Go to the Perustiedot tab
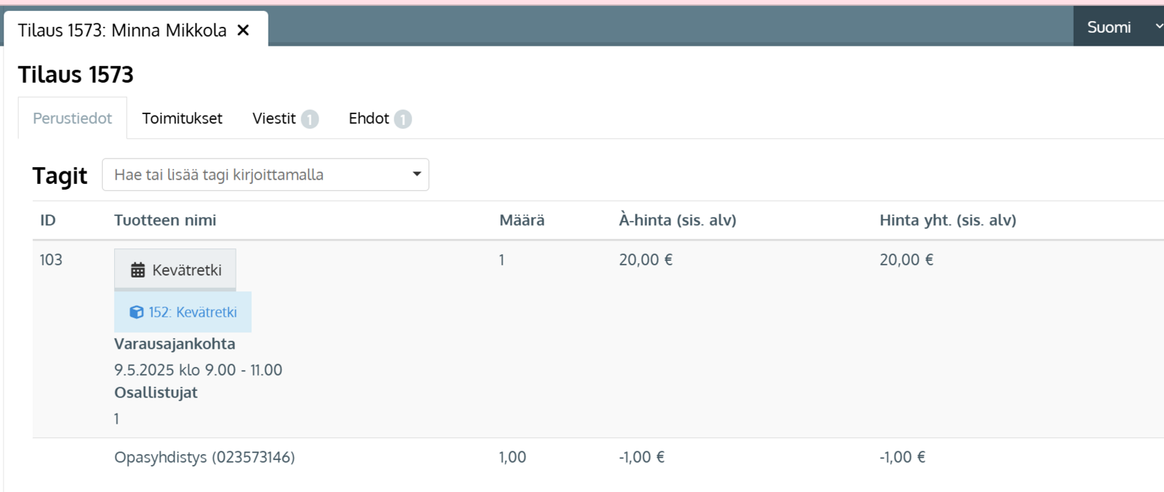The height and width of the screenshot is (492, 1164). (x=73, y=118)
